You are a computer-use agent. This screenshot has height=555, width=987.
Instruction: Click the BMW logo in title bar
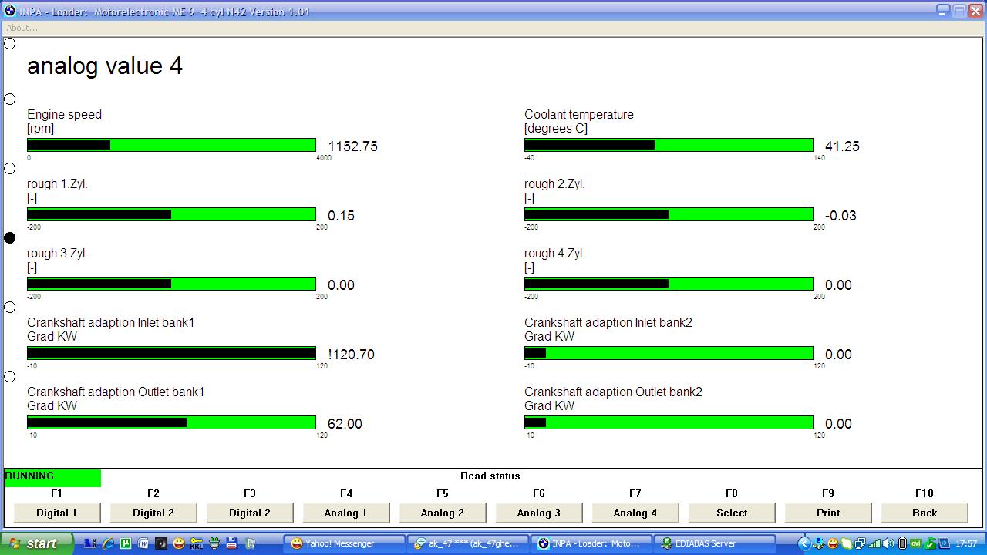click(x=10, y=11)
